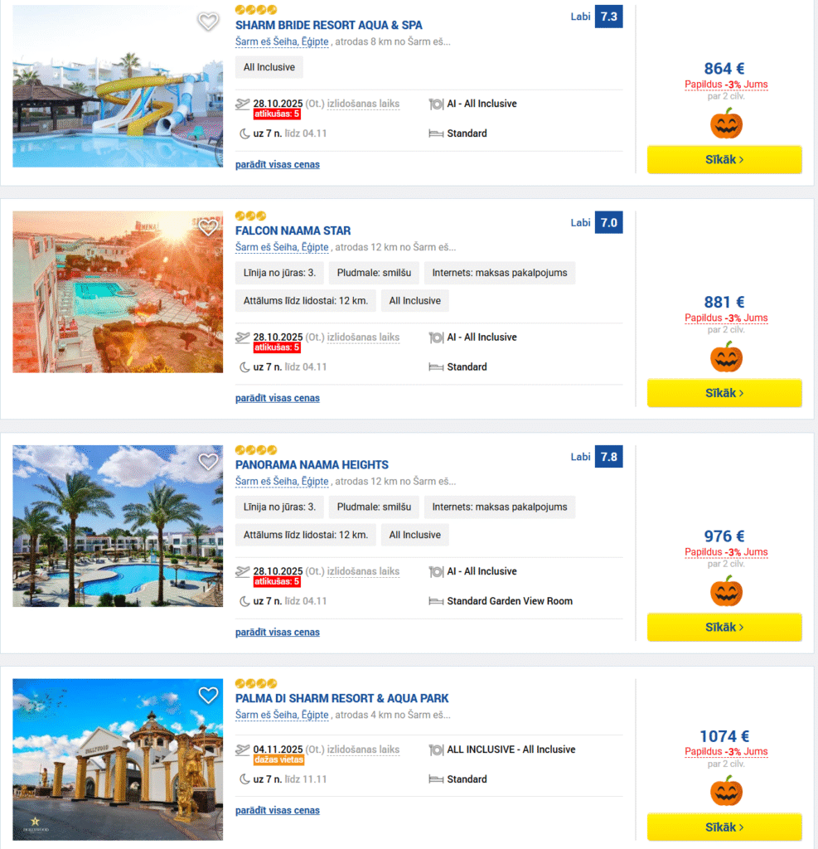Screen dimensions: 818x849
Task: Open details for Sharm Bride Resort via Sīkāk
Action: [x=724, y=159]
